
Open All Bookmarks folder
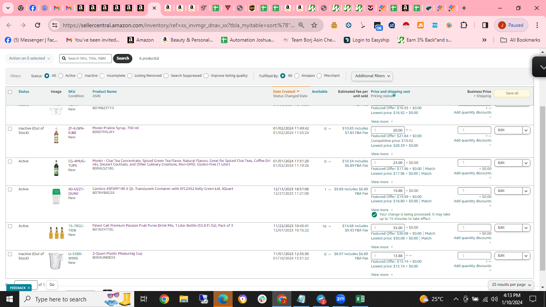click(520, 40)
